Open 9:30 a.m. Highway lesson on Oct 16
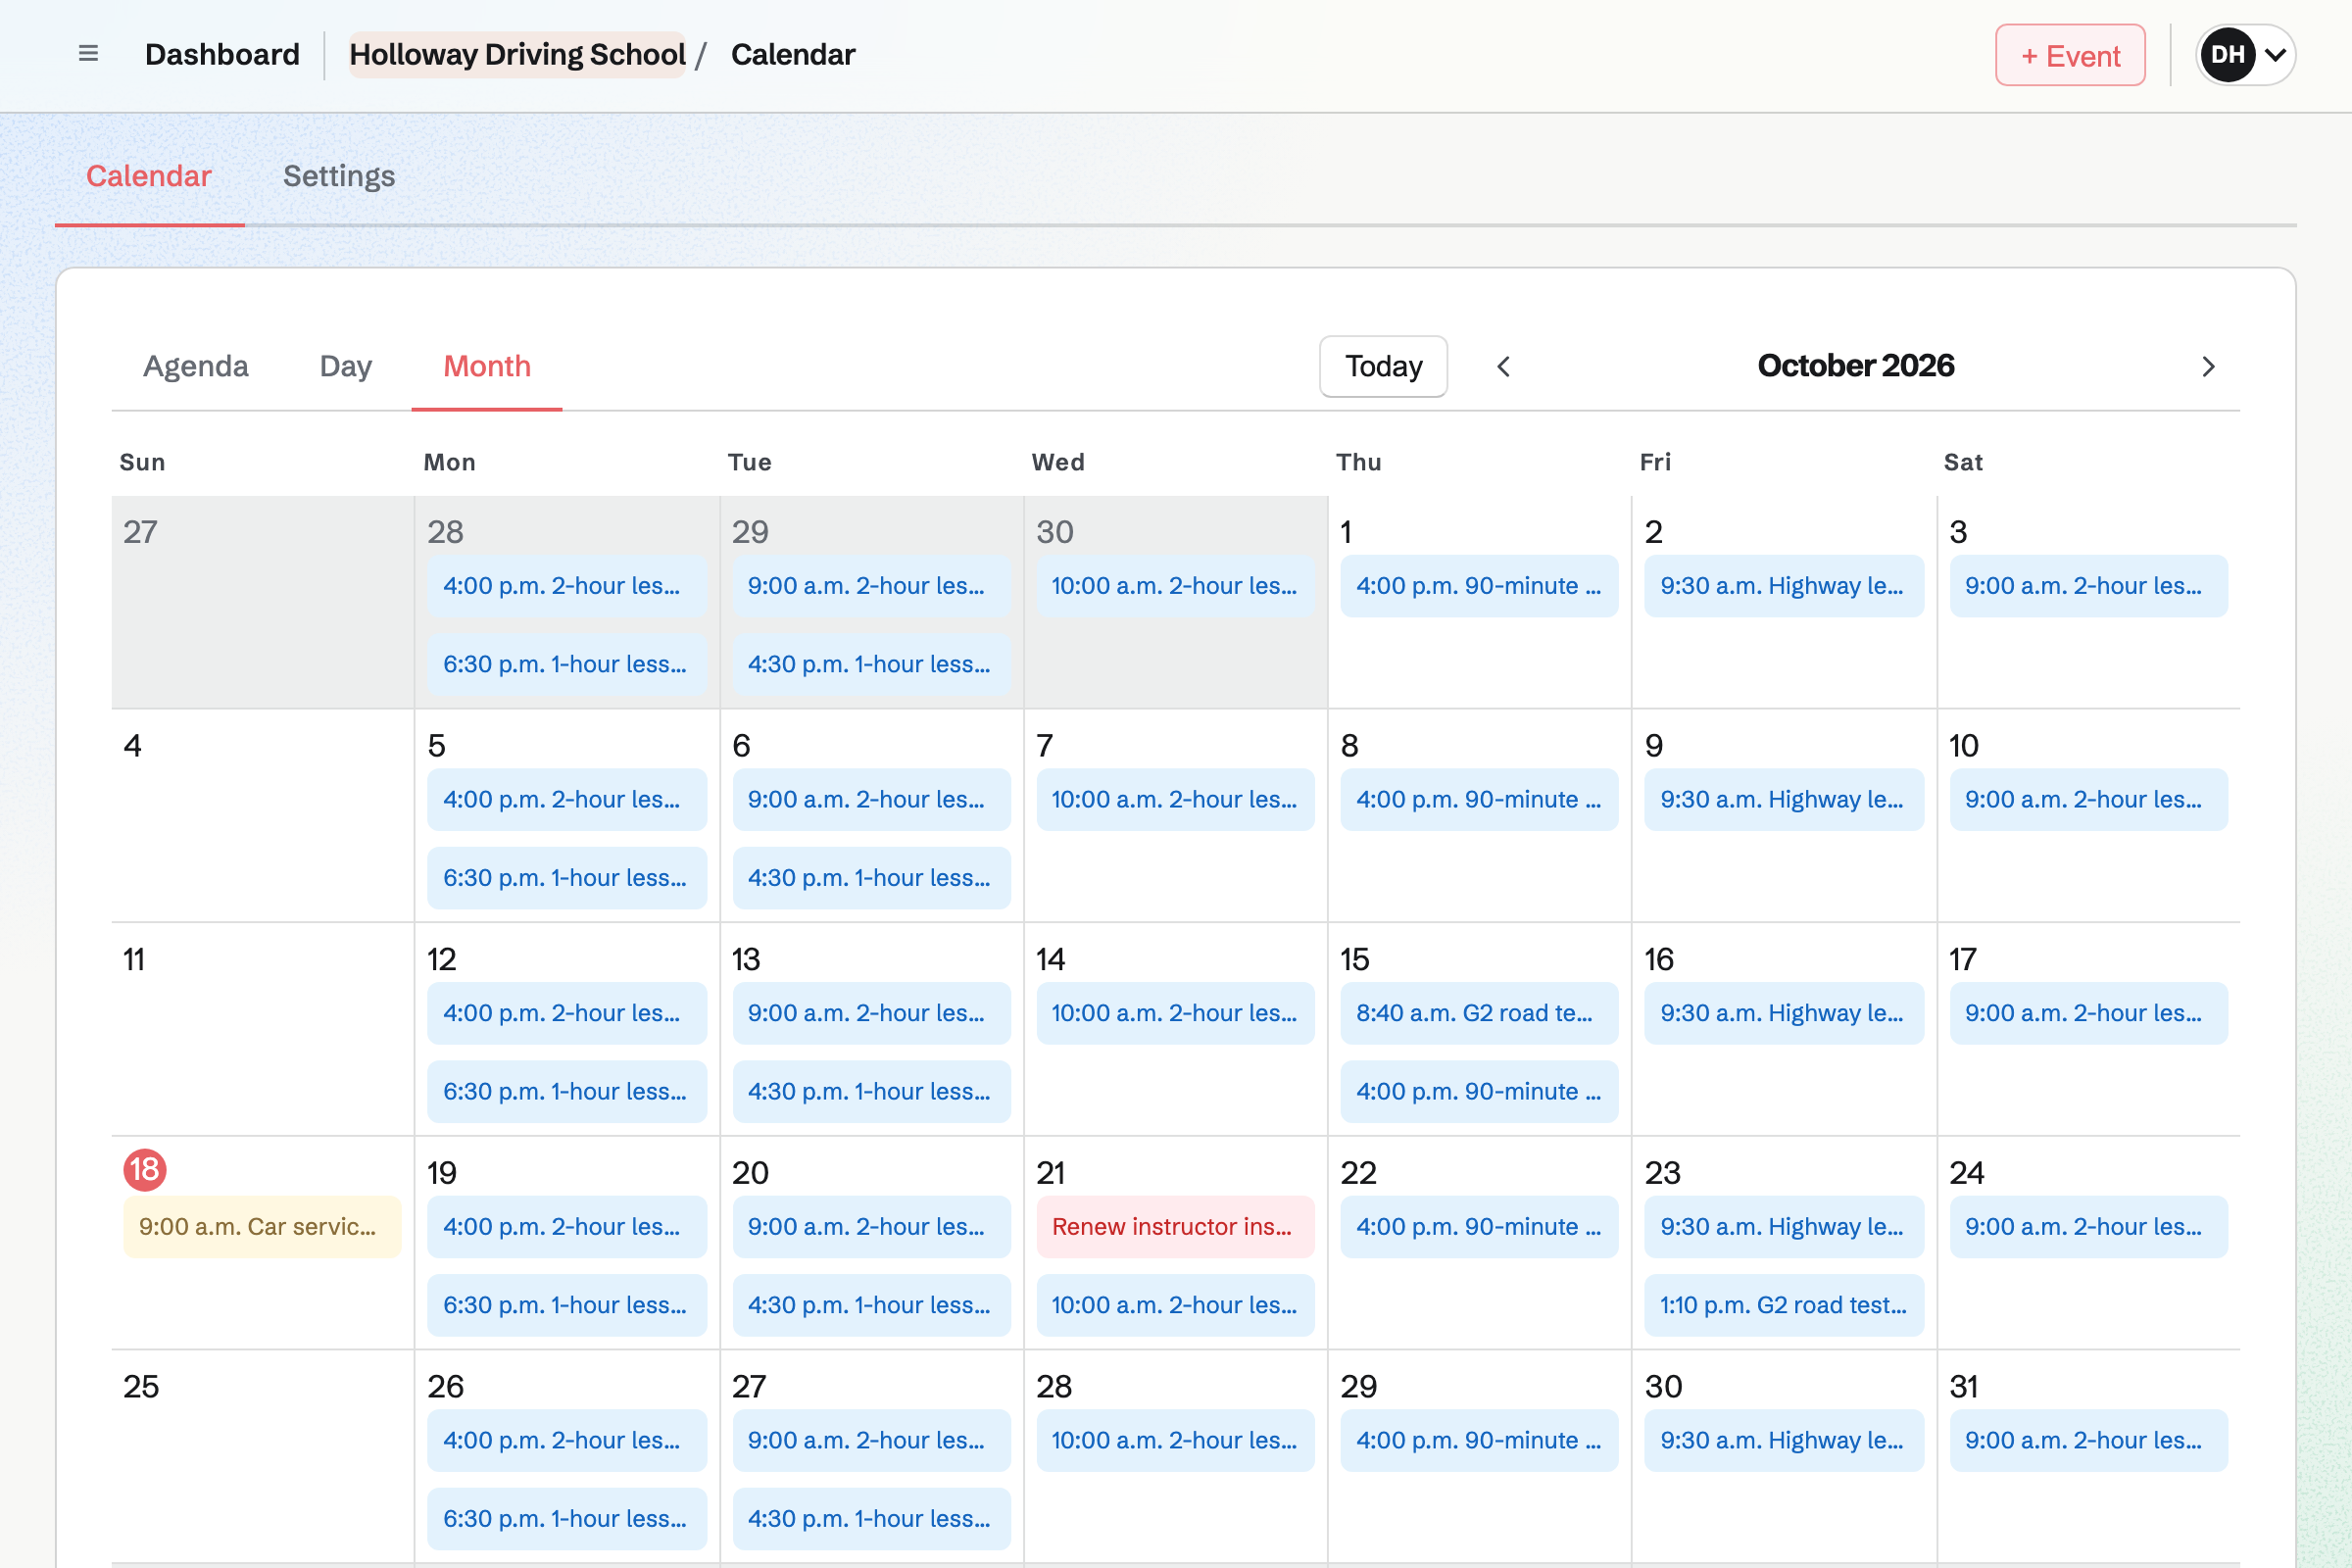This screenshot has width=2352, height=1568. pos(1784,1013)
